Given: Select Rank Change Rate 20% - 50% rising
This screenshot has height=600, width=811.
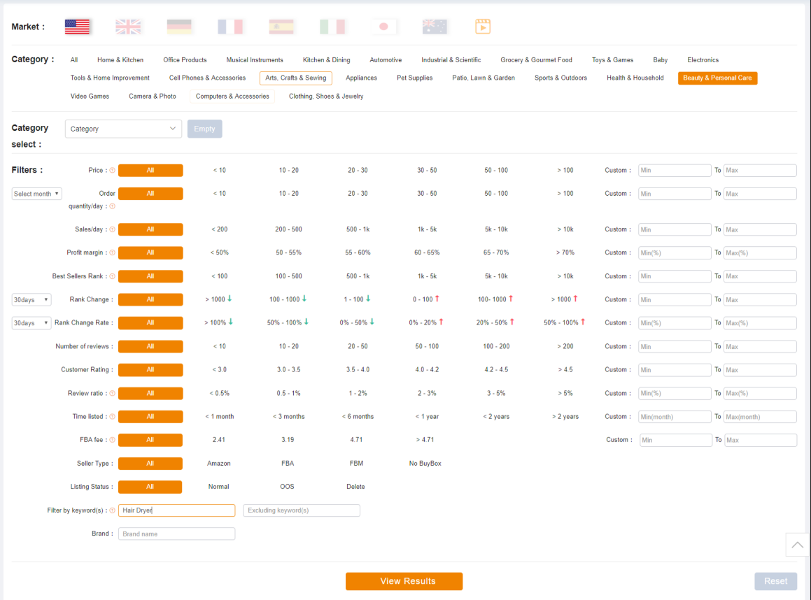Looking at the screenshot, I should click(495, 322).
